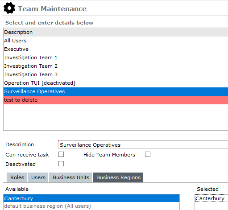The image size is (228, 210).
Task: Choose Investigation Team 2 in list
Action: coord(116,66)
